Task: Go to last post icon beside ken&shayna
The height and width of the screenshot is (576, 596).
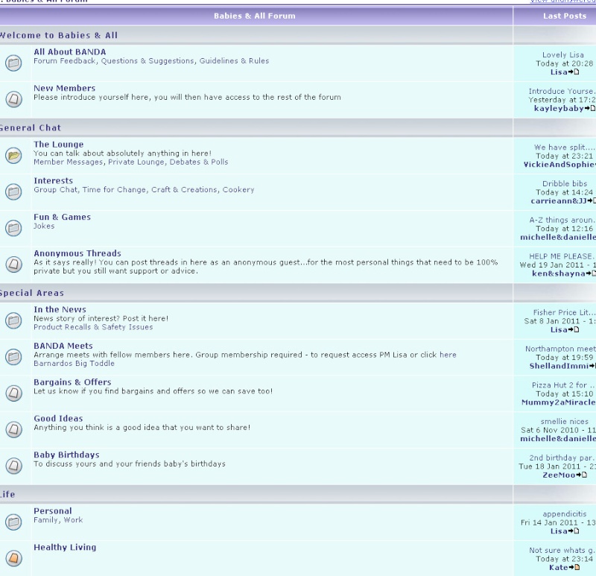Action: point(591,273)
